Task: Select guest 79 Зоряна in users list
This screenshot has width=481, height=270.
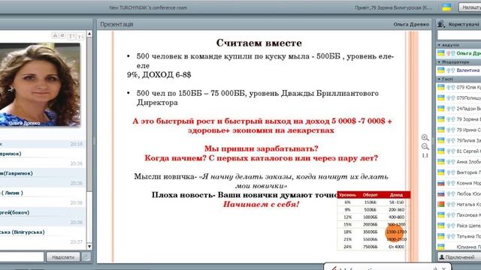Action: coord(459,119)
